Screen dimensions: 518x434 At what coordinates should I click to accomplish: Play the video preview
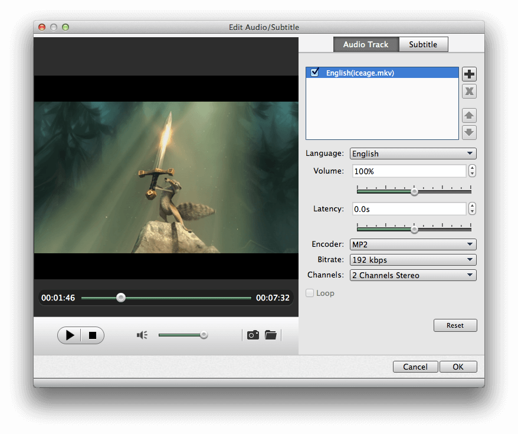[x=70, y=335]
